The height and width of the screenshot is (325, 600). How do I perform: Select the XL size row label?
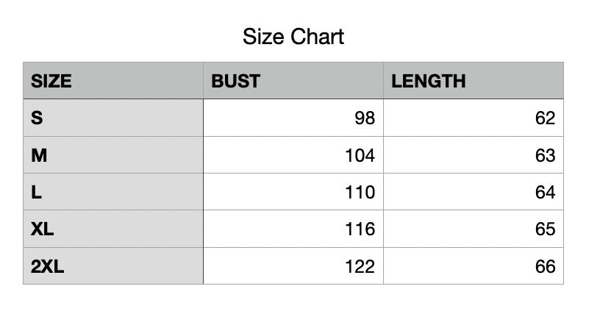pyautogui.click(x=43, y=229)
